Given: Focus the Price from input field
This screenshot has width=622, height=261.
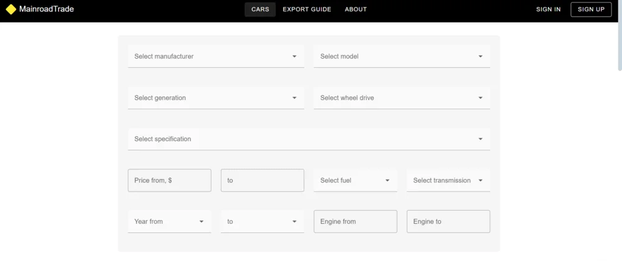Looking at the screenshot, I should [x=169, y=180].
